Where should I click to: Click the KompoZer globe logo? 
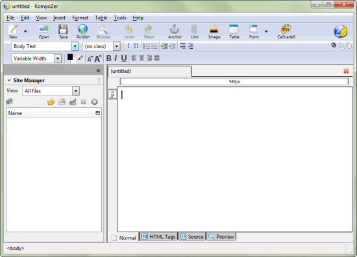[340, 31]
